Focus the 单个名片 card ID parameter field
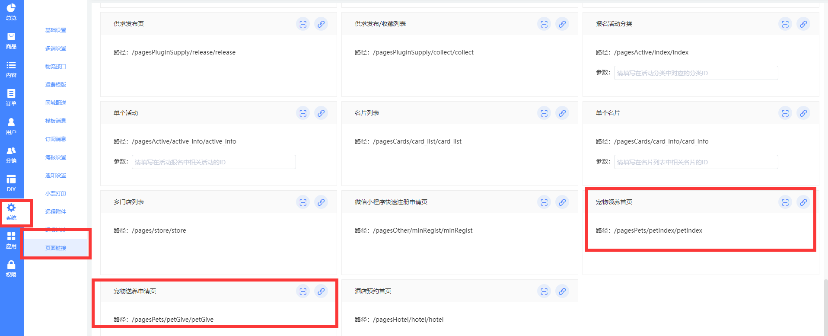This screenshot has width=828, height=336. [x=696, y=162]
